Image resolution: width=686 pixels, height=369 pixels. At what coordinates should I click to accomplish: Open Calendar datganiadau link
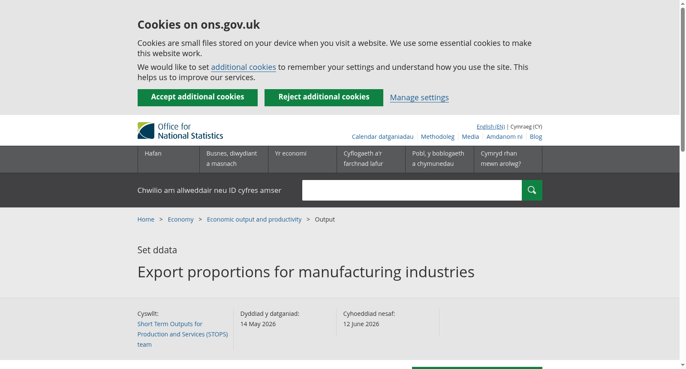[382, 137]
